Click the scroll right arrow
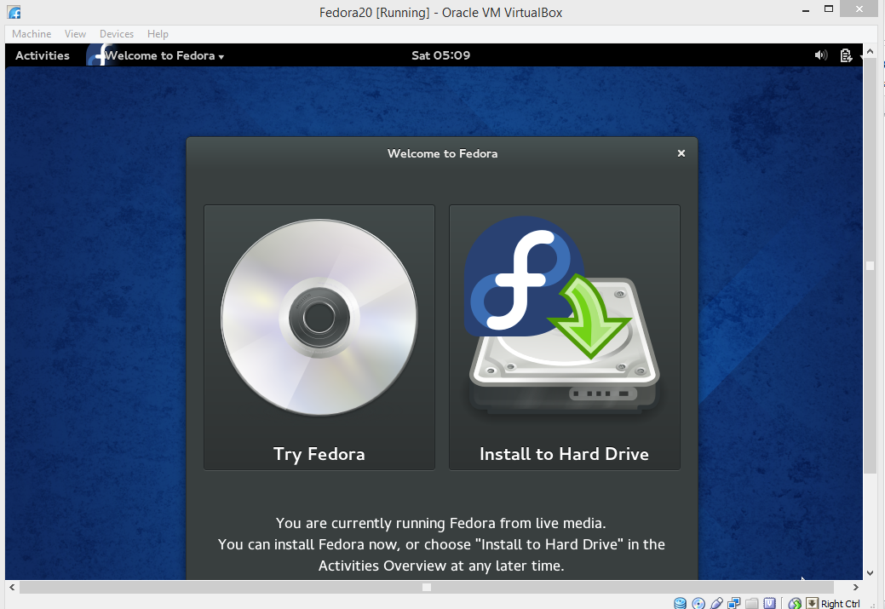Viewport: 885px width, 609px height. (x=856, y=587)
